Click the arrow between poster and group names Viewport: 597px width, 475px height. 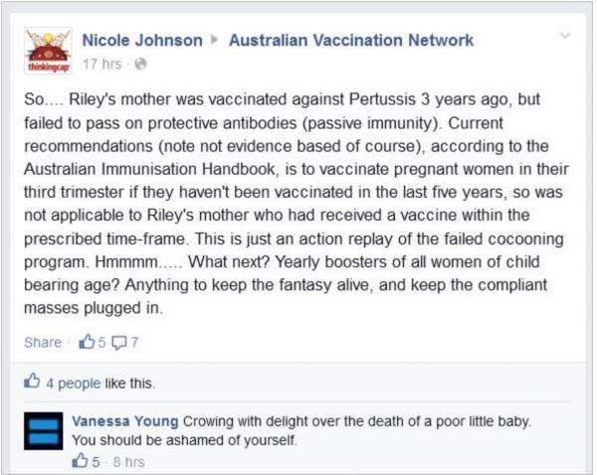[x=215, y=40]
